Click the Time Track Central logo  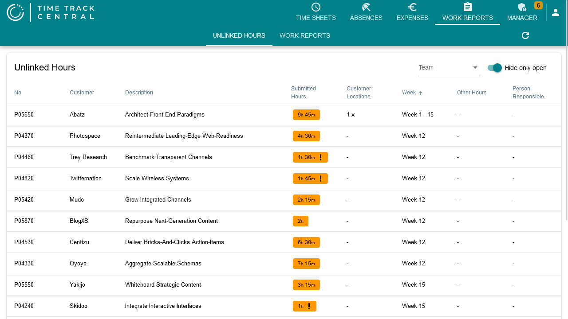point(51,12)
